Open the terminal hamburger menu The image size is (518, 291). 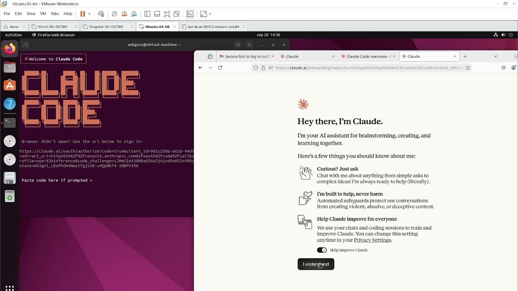[x=249, y=44]
